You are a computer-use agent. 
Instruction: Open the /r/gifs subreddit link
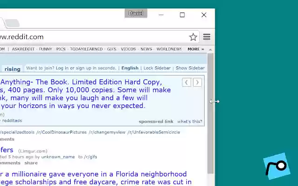tap(90, 157)
